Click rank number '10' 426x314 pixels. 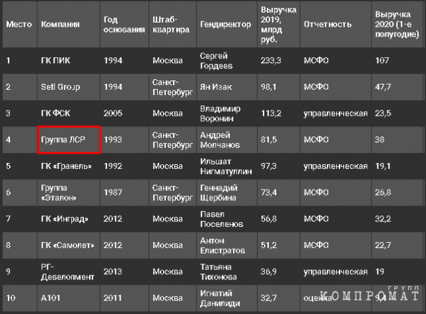(x=11, y=298)
